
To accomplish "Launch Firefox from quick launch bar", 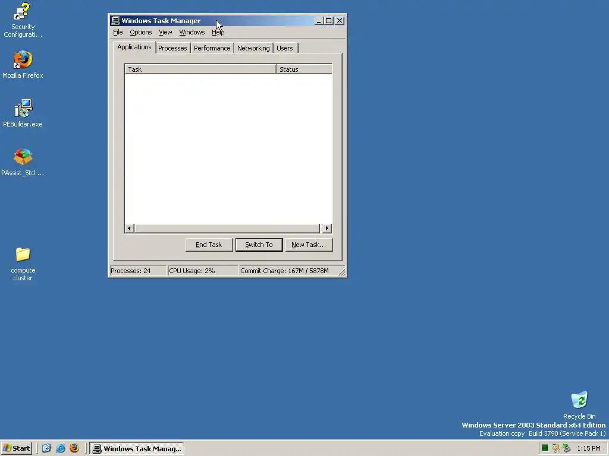I will click(74, 448).
